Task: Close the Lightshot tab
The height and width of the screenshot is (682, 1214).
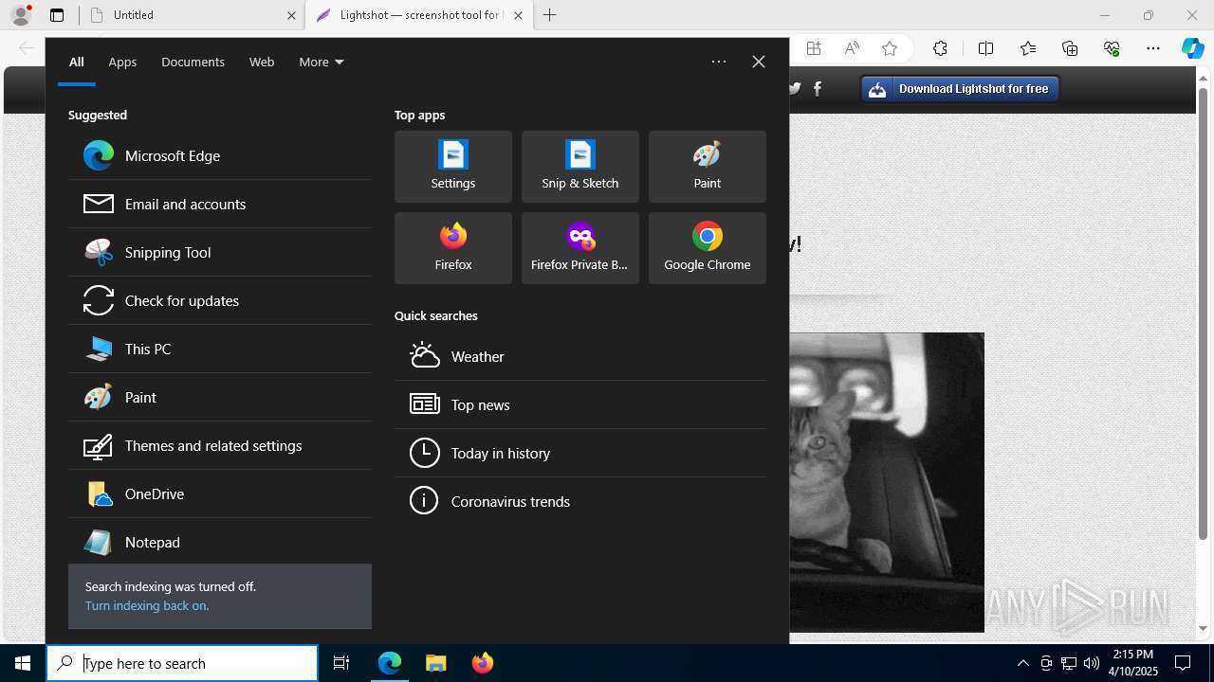Action: (518, 15)
